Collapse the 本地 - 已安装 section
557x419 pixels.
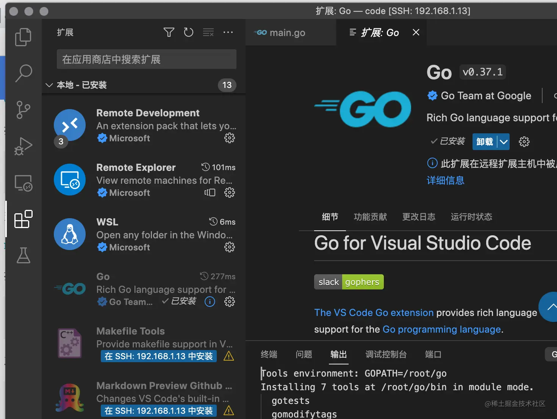49,85
